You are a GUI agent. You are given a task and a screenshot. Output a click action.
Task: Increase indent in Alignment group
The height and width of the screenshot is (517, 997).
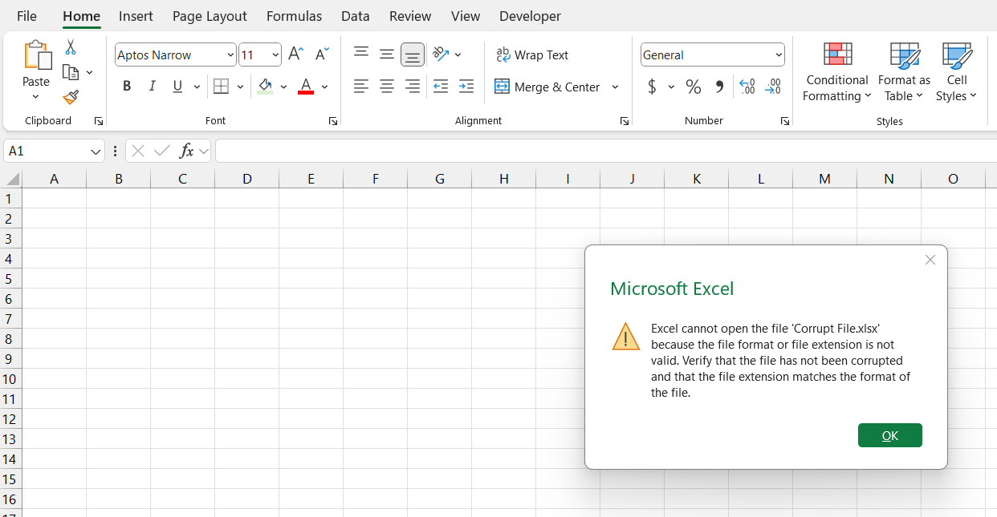(x=466, y=87)
